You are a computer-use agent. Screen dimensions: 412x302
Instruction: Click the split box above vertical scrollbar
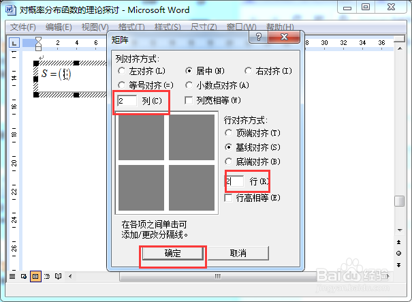[400, 39]
